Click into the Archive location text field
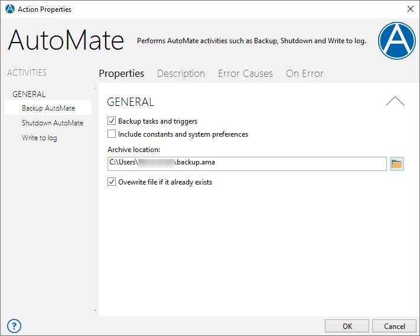 pos(247,164)
